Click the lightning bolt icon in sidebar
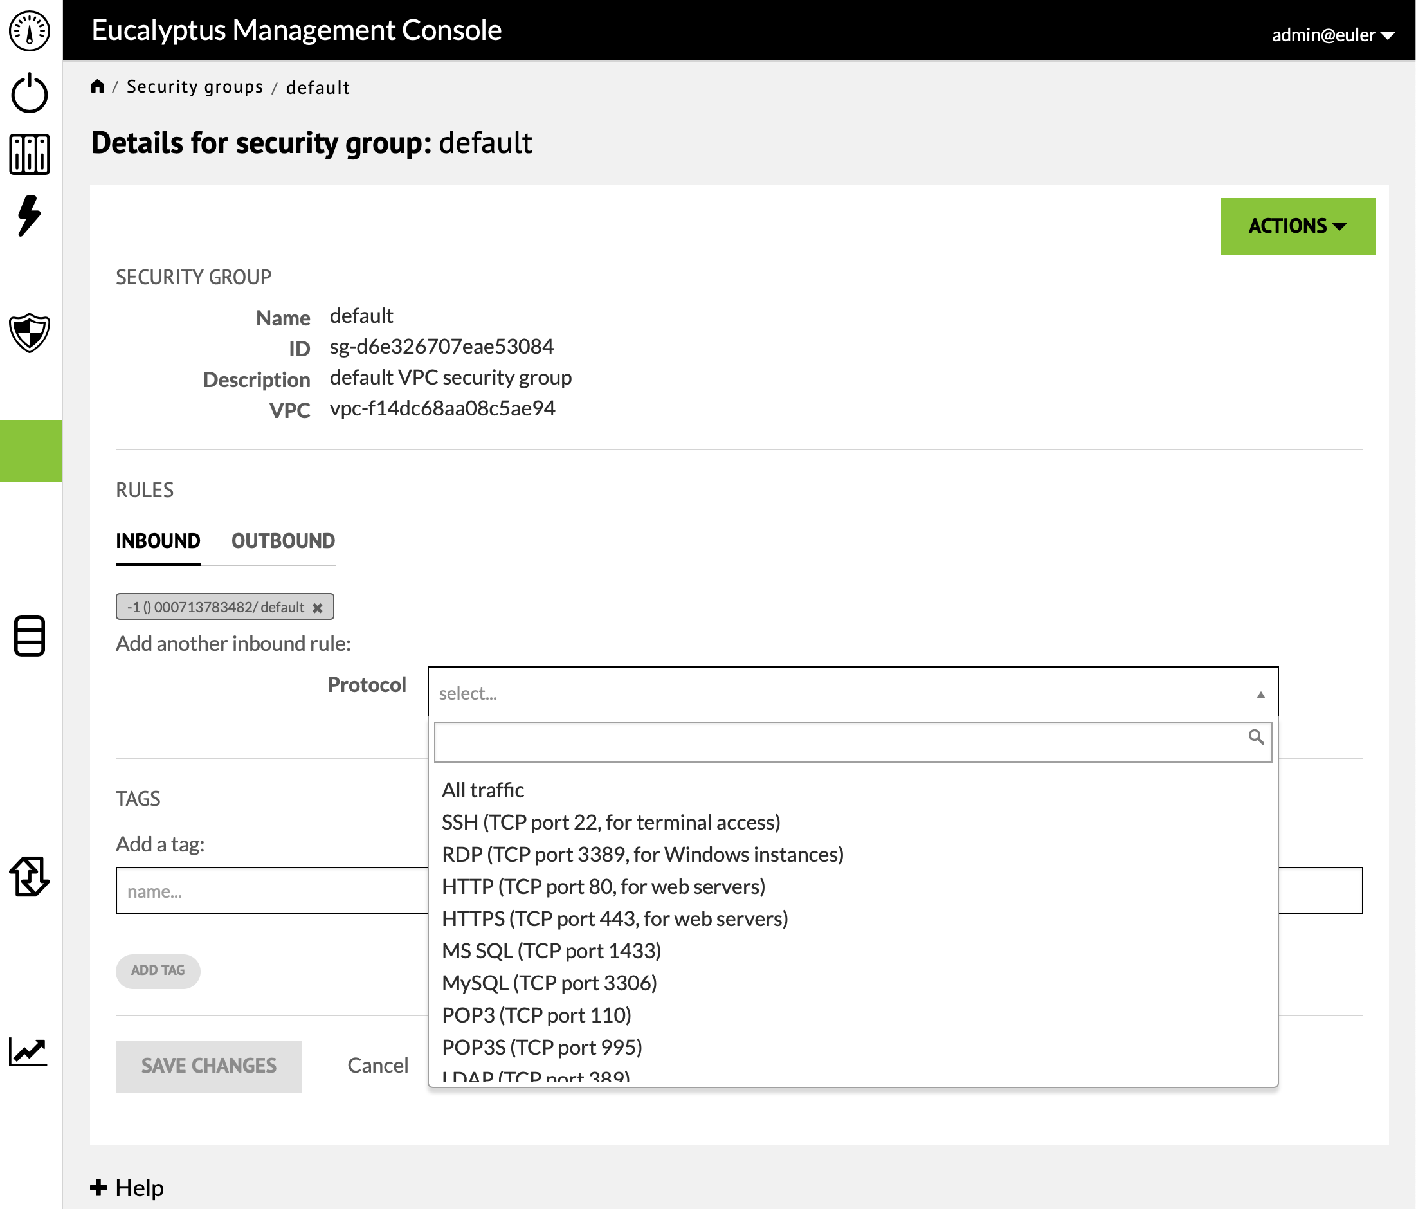The image size is (1416, 1209). (30, 215)
